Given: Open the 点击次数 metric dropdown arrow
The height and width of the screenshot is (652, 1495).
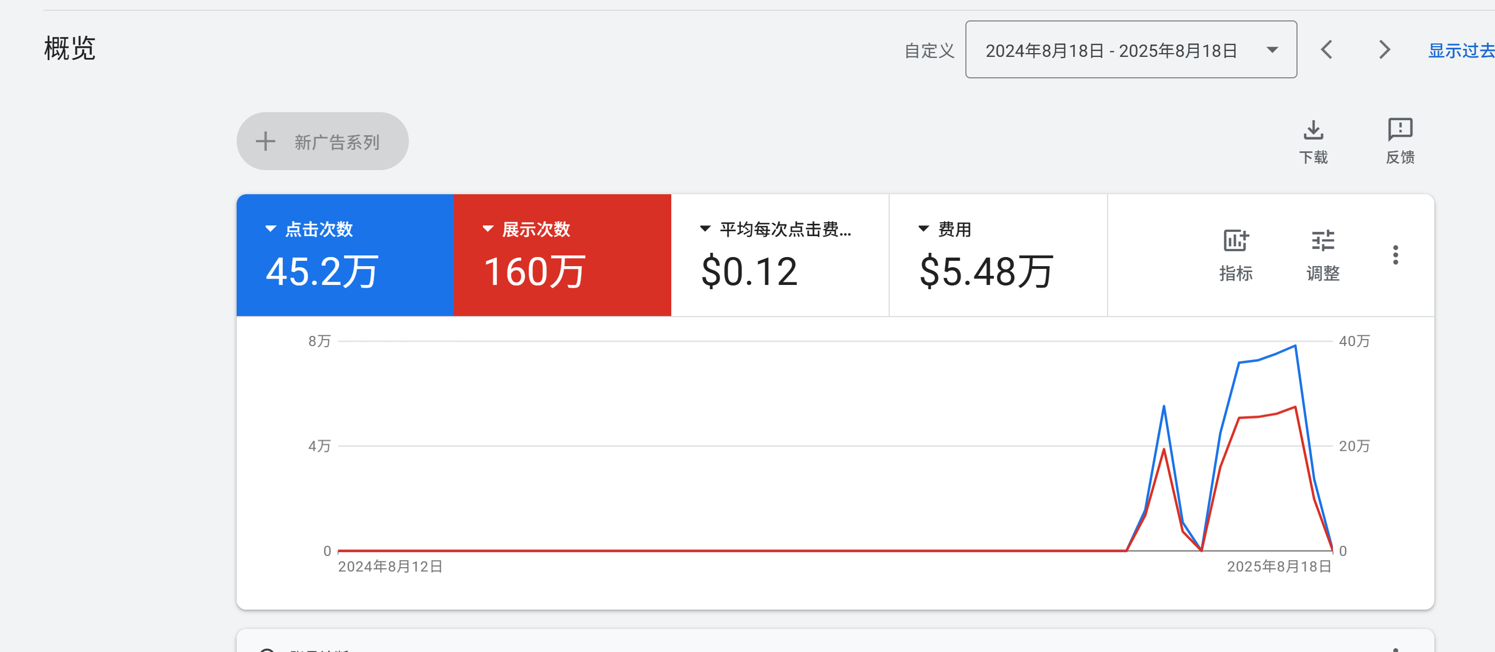Looking at the screenshot, I should pyautogui.click(x=270, y=228).
